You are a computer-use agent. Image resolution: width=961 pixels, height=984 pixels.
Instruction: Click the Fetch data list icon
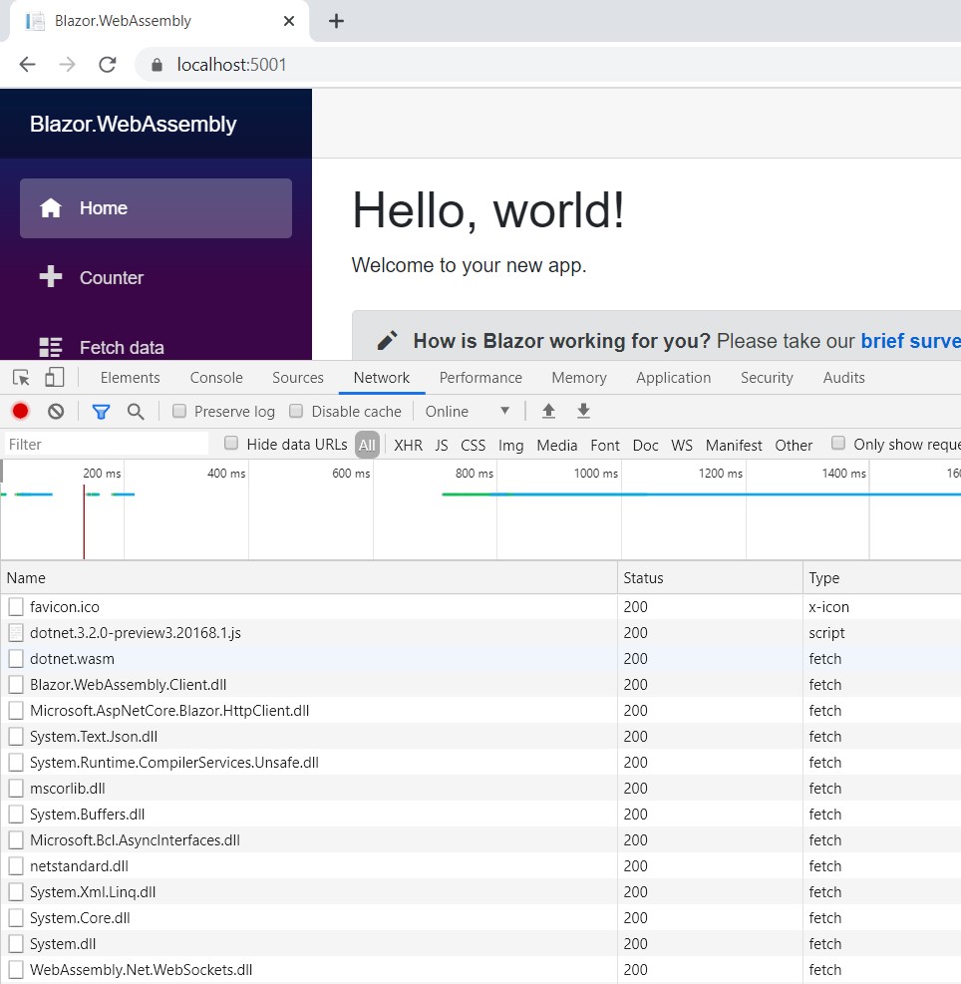(51, 347)
